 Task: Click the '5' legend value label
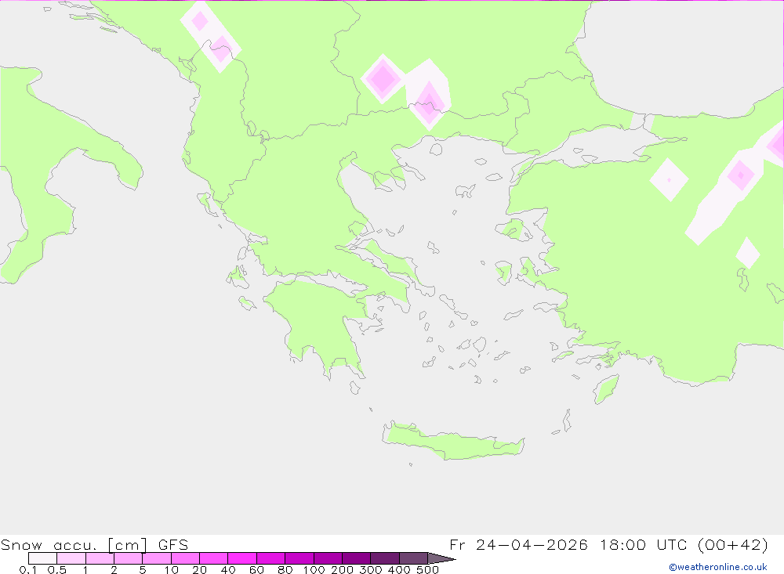(x=143, y=569)
